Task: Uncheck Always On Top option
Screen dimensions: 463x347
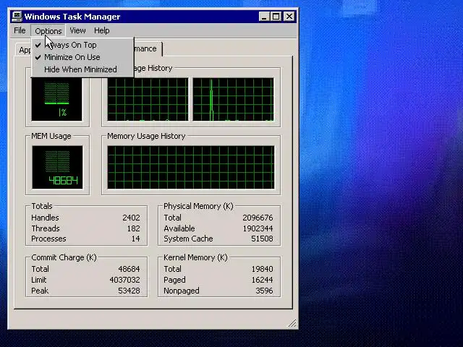Action: tap(82, 45)
